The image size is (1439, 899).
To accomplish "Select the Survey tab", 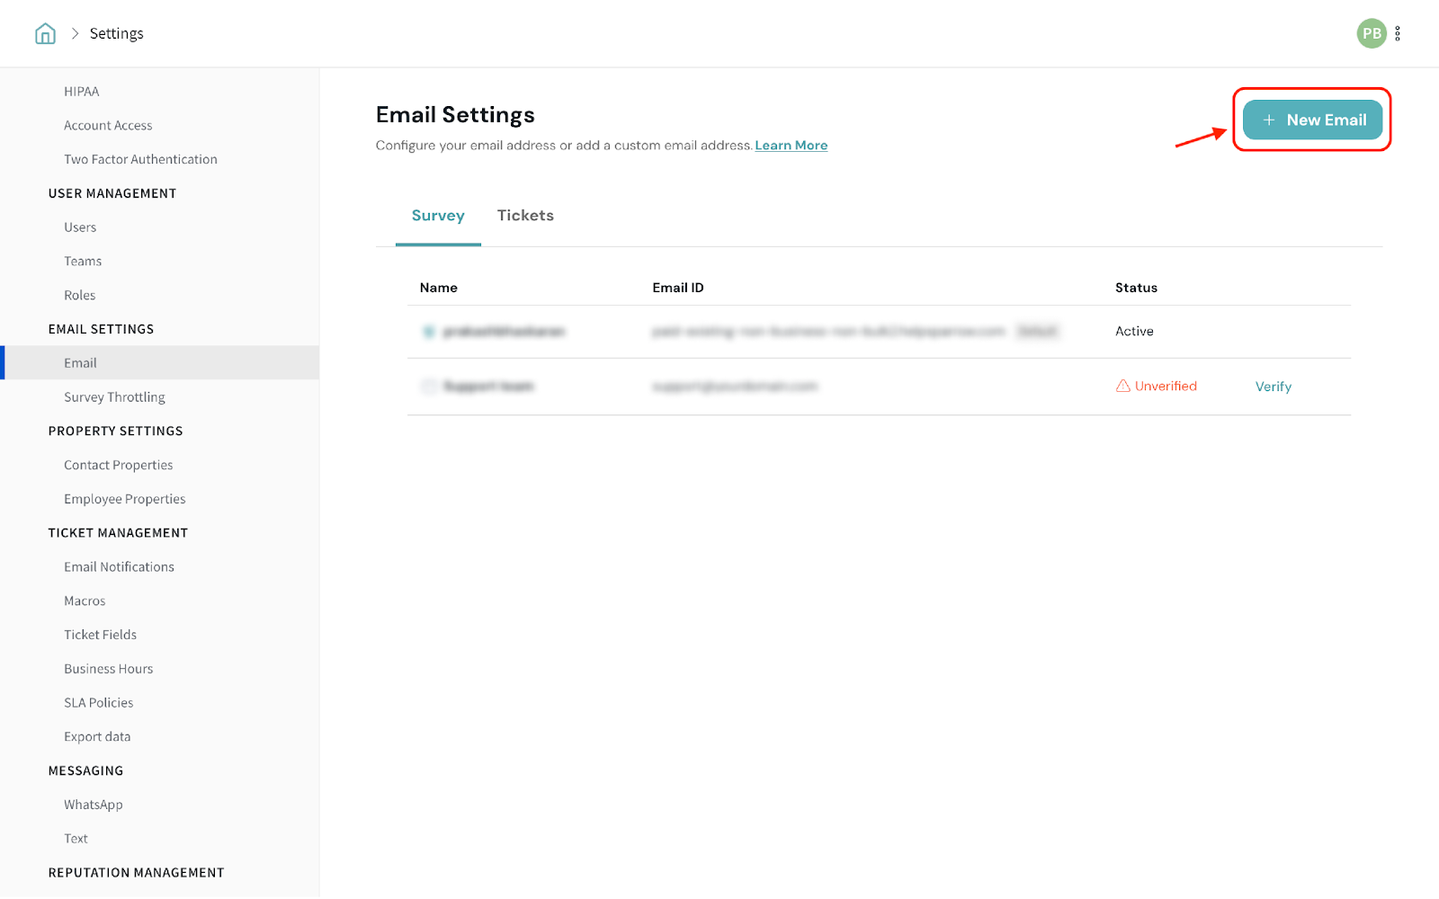I will pos(438,216).
